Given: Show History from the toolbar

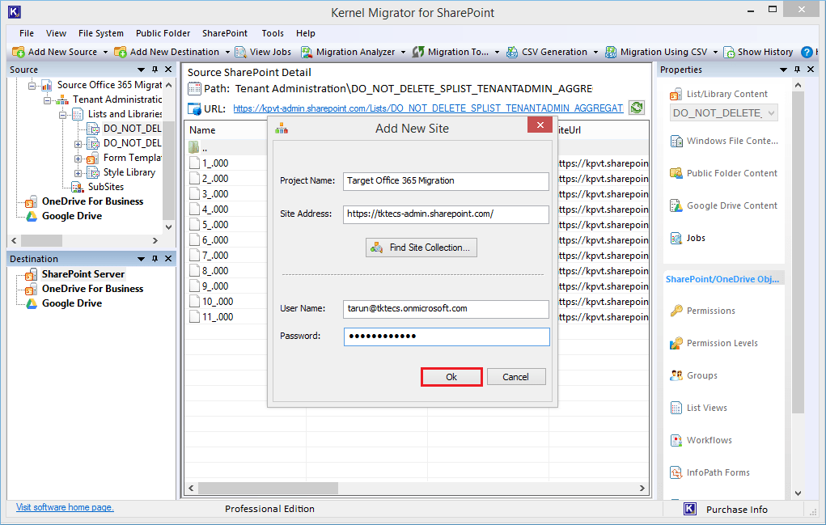Looking at the screenshot, I should click(758, 52).
